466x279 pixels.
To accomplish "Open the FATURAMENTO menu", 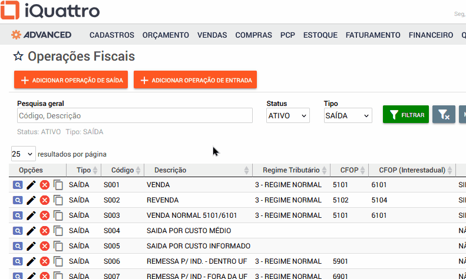I will [373, 35].
